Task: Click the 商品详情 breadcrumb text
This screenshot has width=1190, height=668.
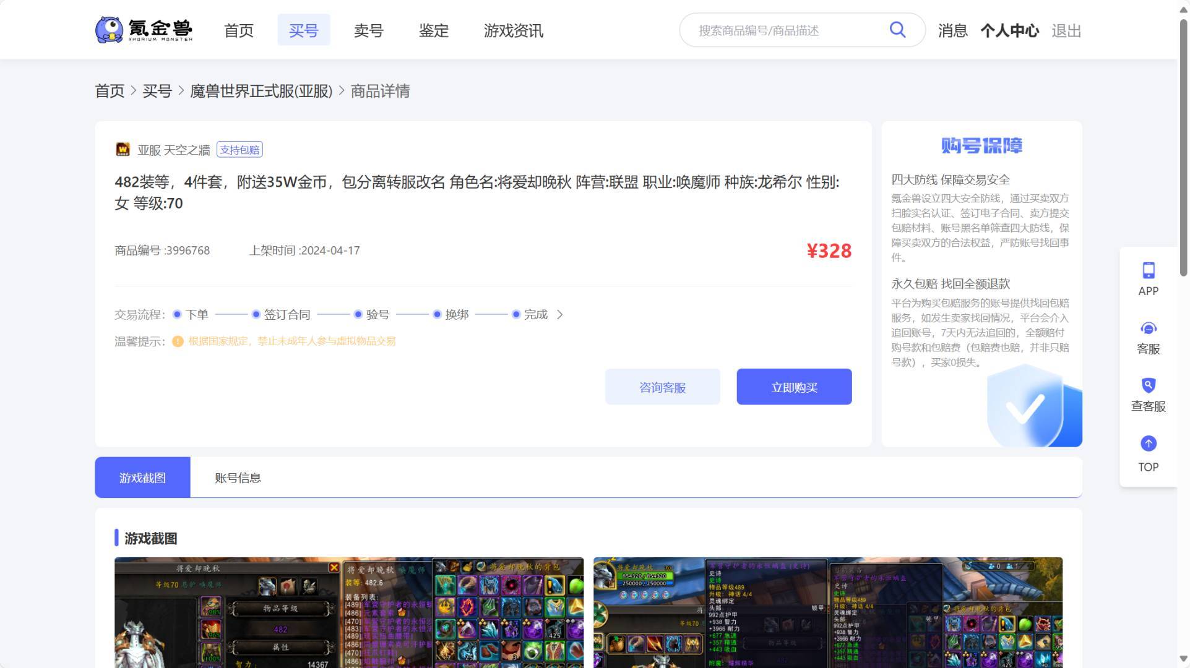Action: pos(380,91)
